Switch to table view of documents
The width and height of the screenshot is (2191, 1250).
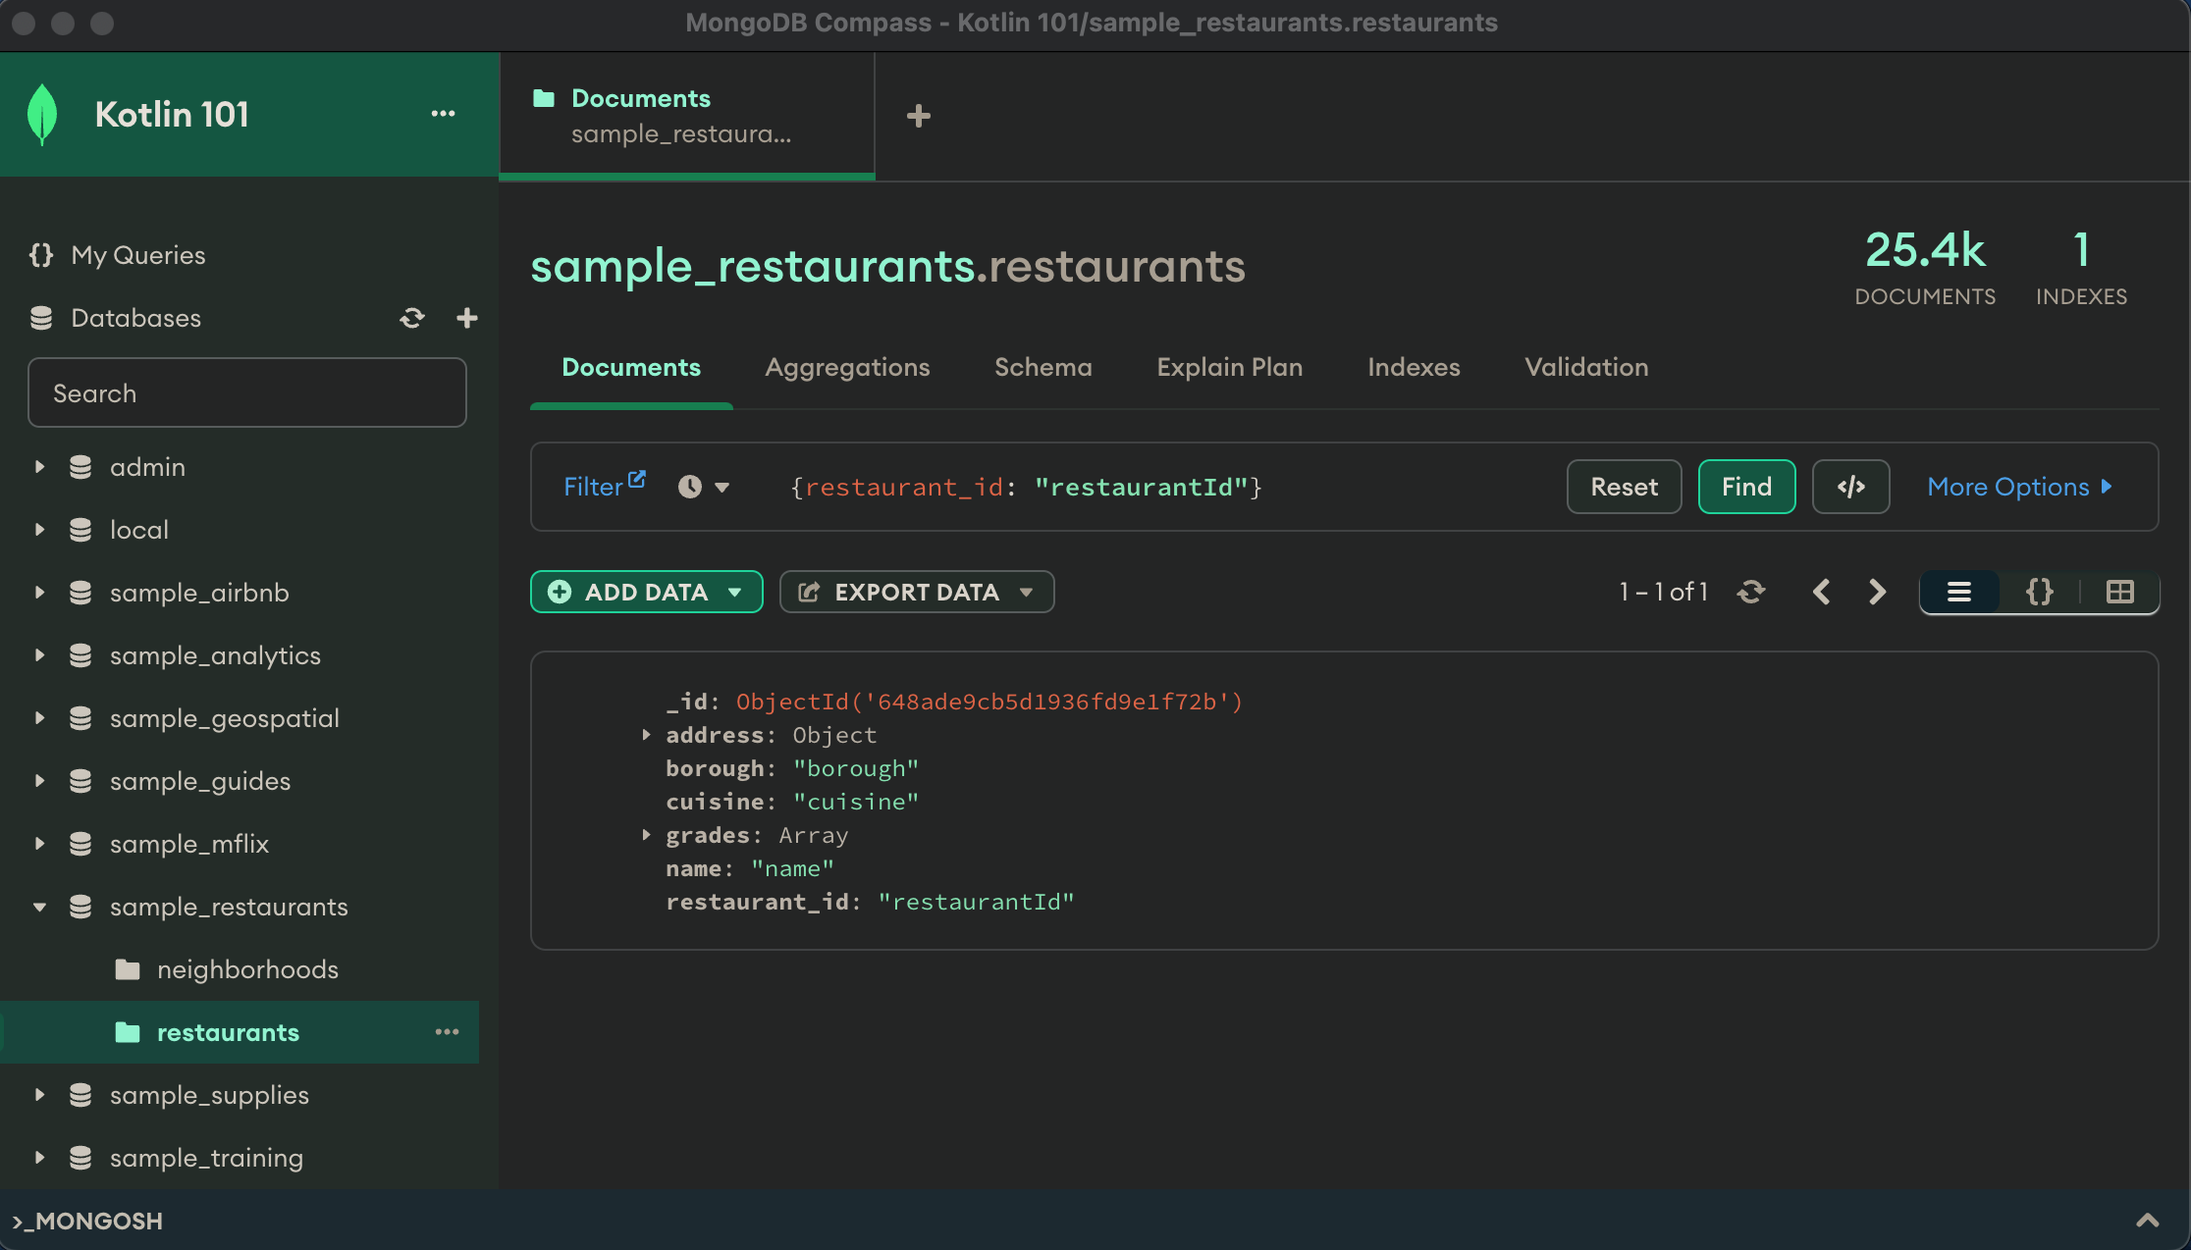coord(2119,592)
